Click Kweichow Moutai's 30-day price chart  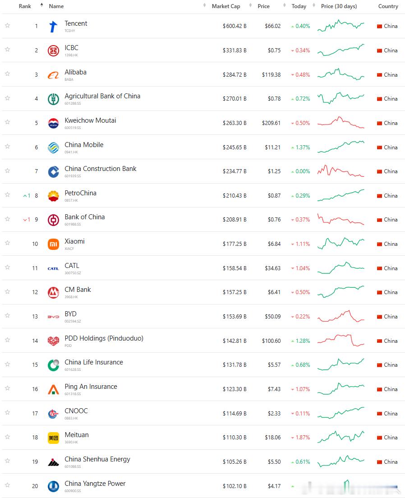(x=341, y=123)
